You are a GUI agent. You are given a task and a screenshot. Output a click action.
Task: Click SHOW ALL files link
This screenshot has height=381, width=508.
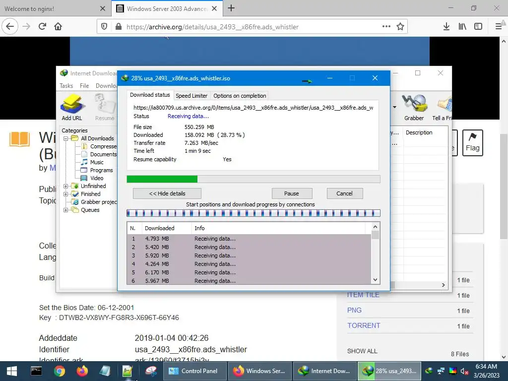pos(362,351)
